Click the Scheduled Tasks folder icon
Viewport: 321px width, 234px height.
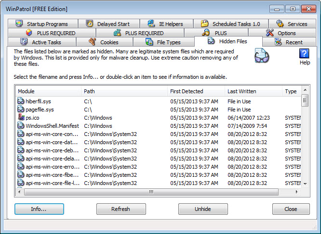pyautogui.click(x=204, y=24)
